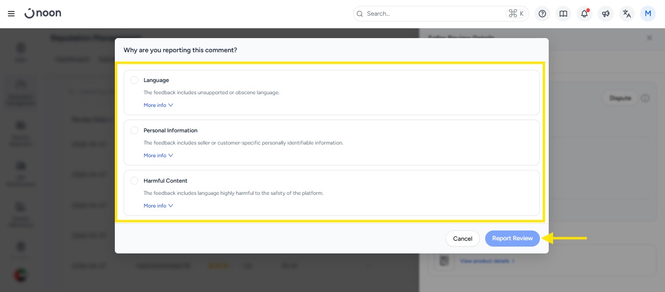Screen dimensions: 665x292
Task: Expand More info under Language
Action: point(158,105)
